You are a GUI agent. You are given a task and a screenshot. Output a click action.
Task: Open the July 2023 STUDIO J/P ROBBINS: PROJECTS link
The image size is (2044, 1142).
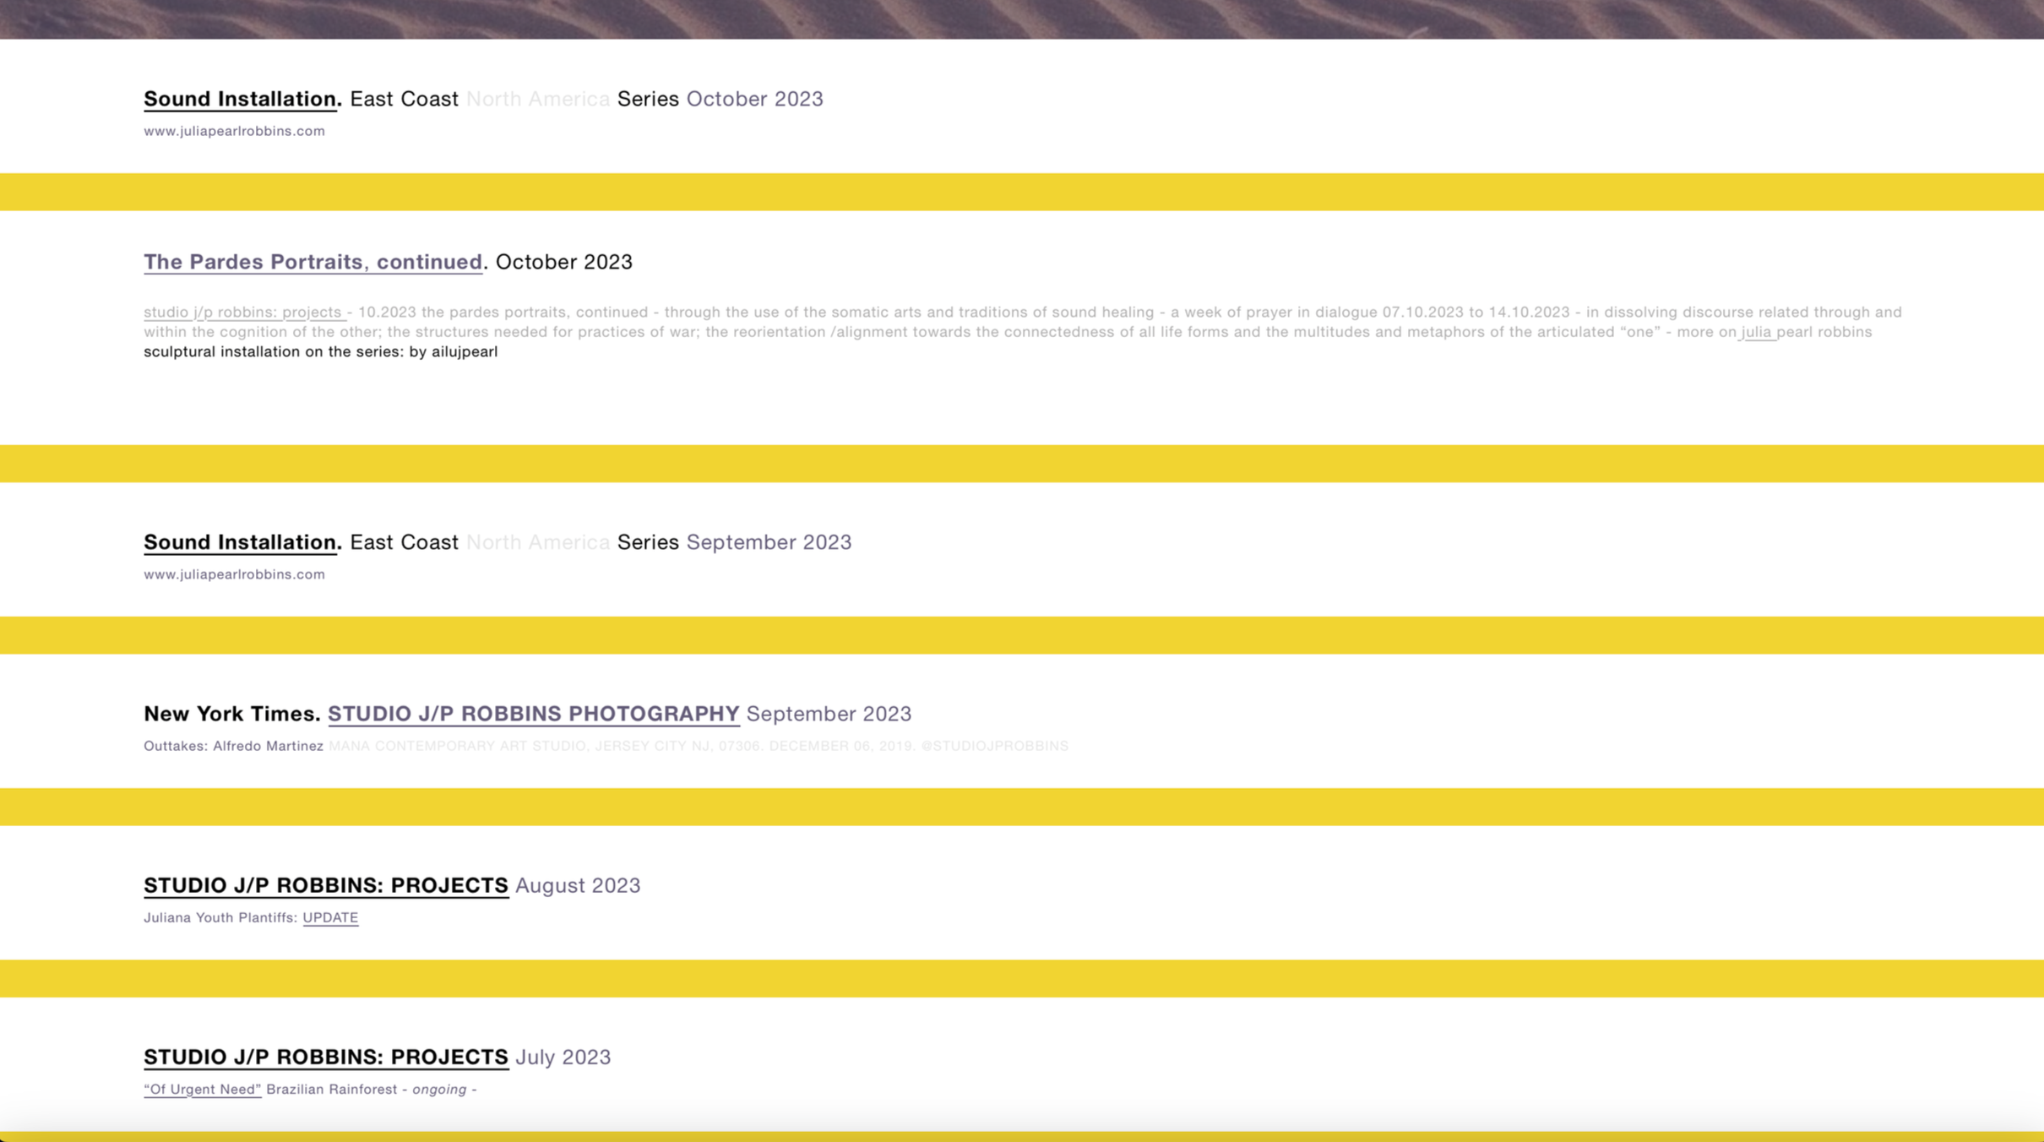[325, 1057]
